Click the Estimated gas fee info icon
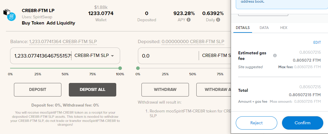 pyautogui.click(x=275, y=55)
